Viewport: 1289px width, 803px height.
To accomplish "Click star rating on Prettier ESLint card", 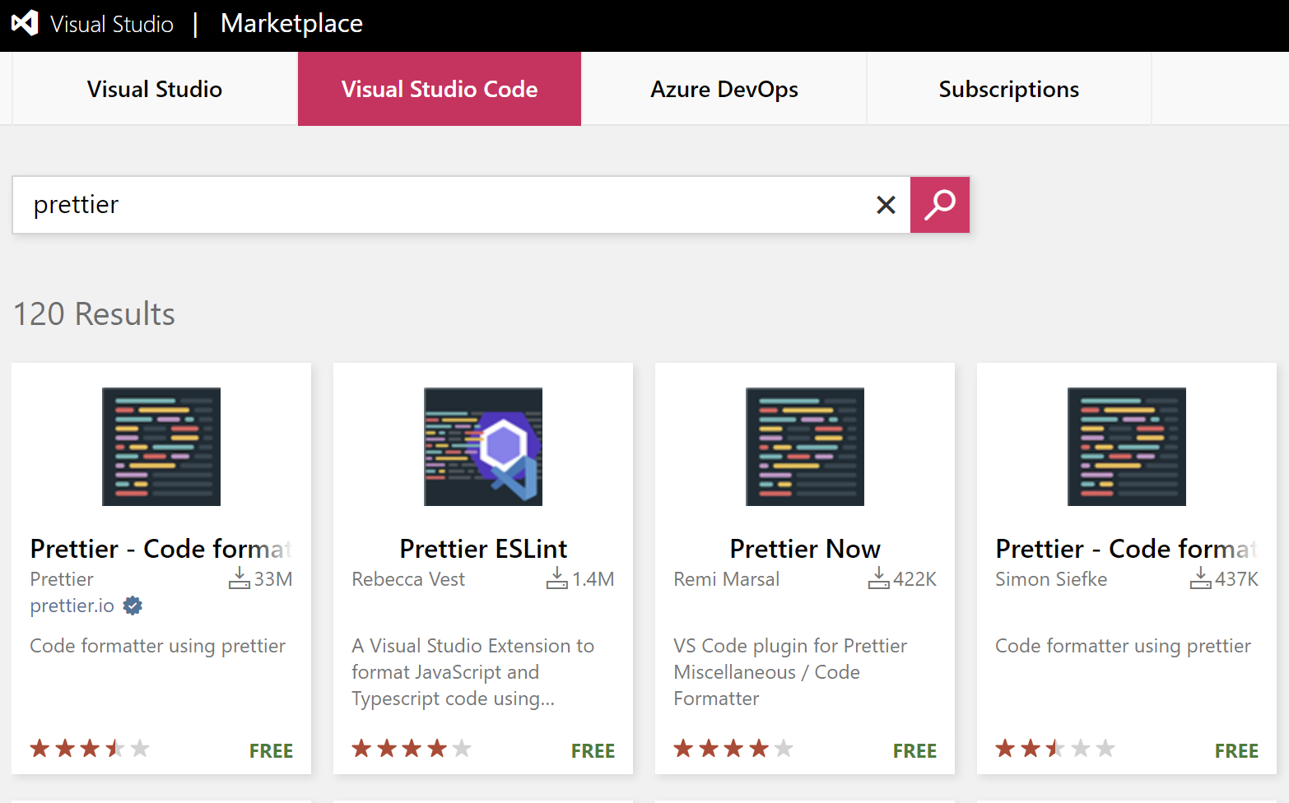I will [412, 749].
